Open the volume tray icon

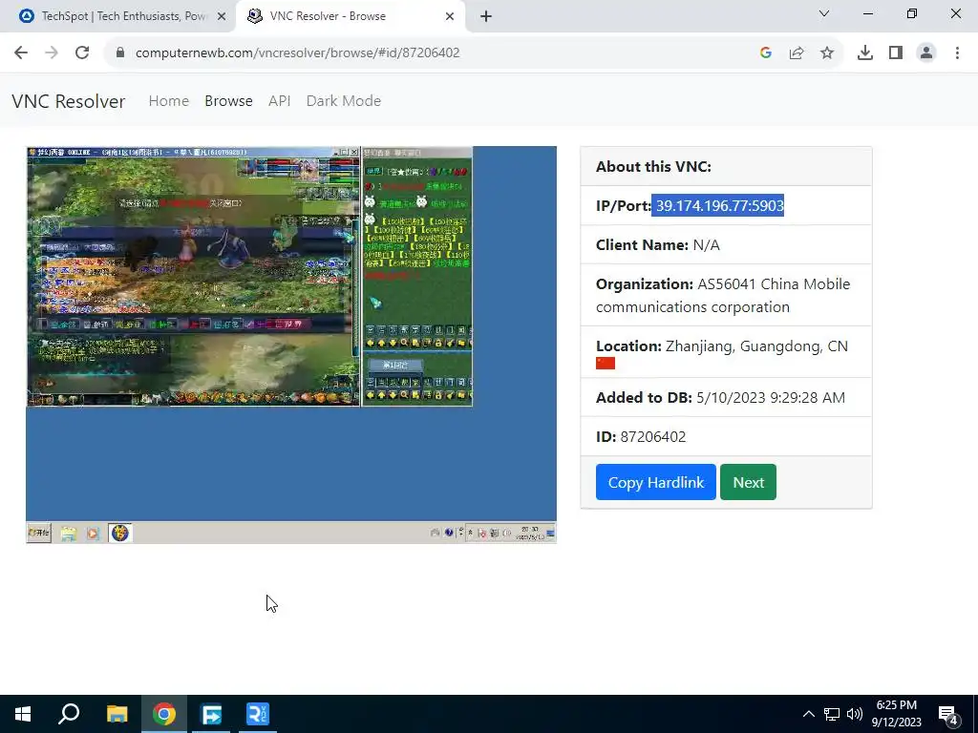(x=855, y=714)
